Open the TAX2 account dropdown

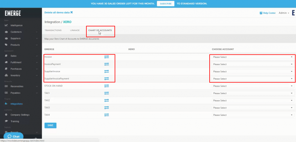click(x=253, y=101)
